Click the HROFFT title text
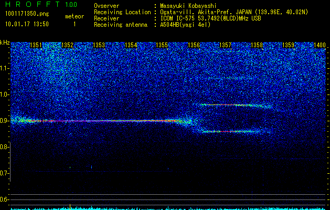 [x=33, y=4]
